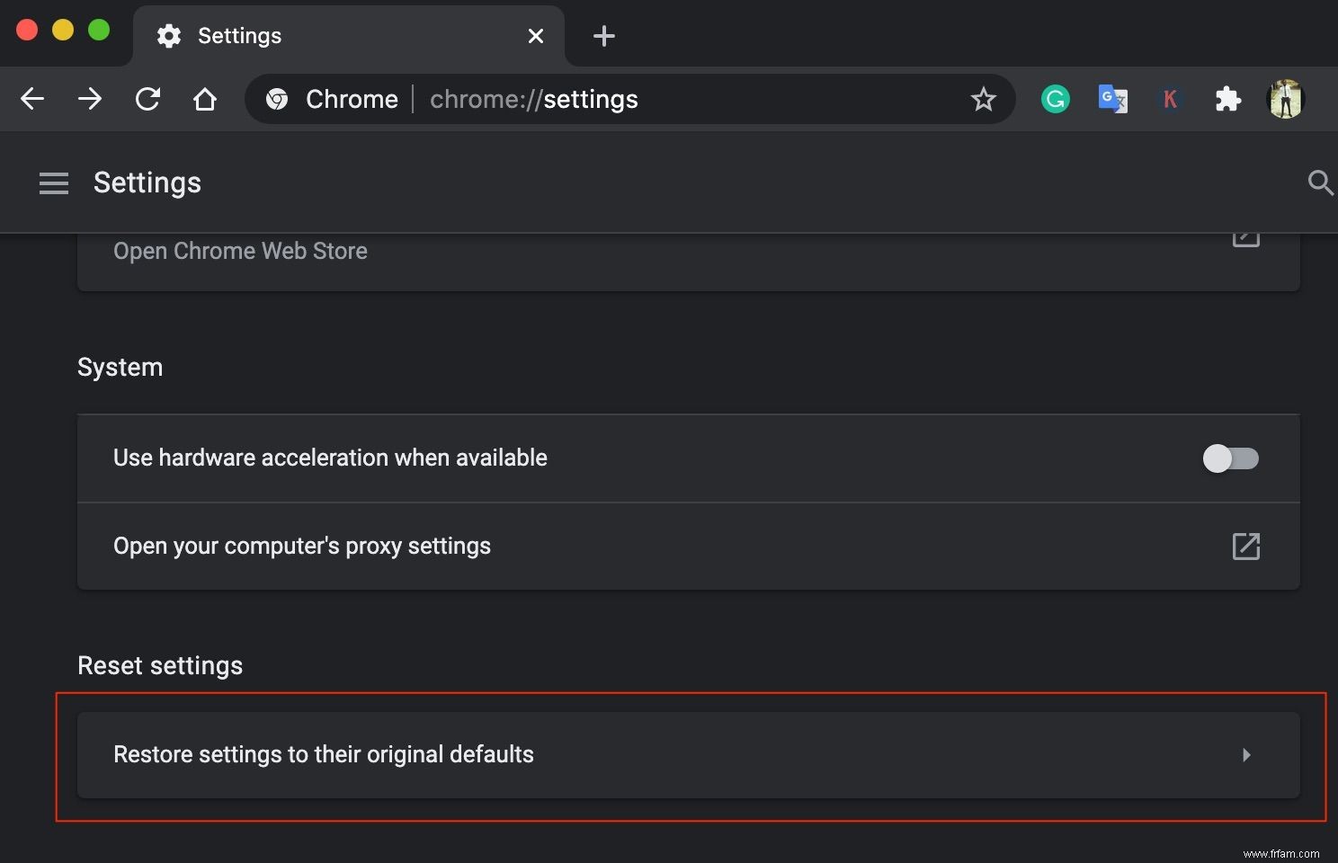Open the Settings hamburger main menu
1338x863 pixels.
54,183
